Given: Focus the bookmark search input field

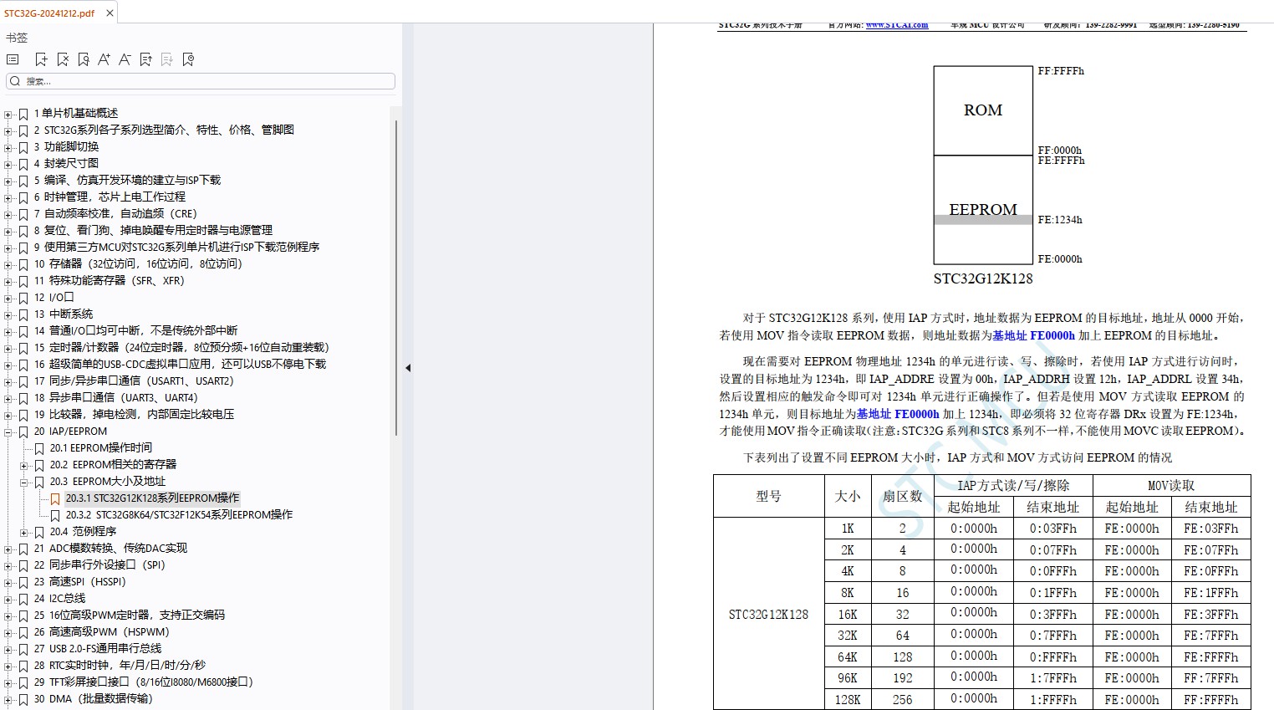Looking at the screenshot, I should click(201, 81).
